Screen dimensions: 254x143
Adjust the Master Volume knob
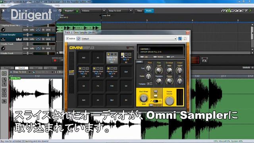pyautogui.click(x=169, y=101)
